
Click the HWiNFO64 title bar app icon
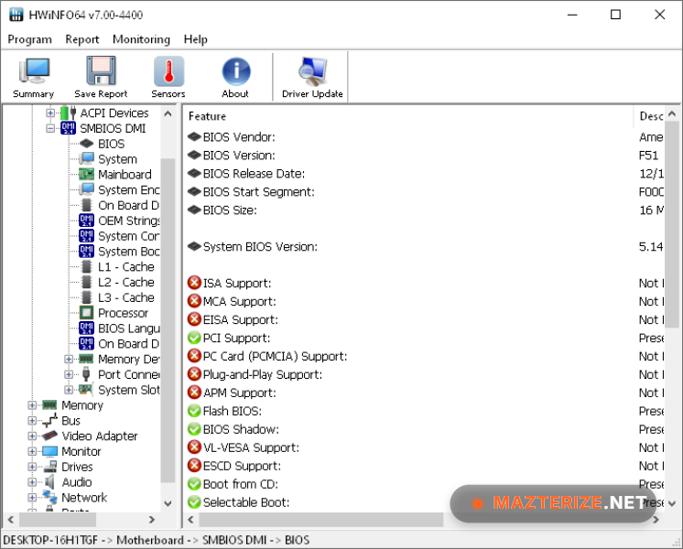pos(16,15)
